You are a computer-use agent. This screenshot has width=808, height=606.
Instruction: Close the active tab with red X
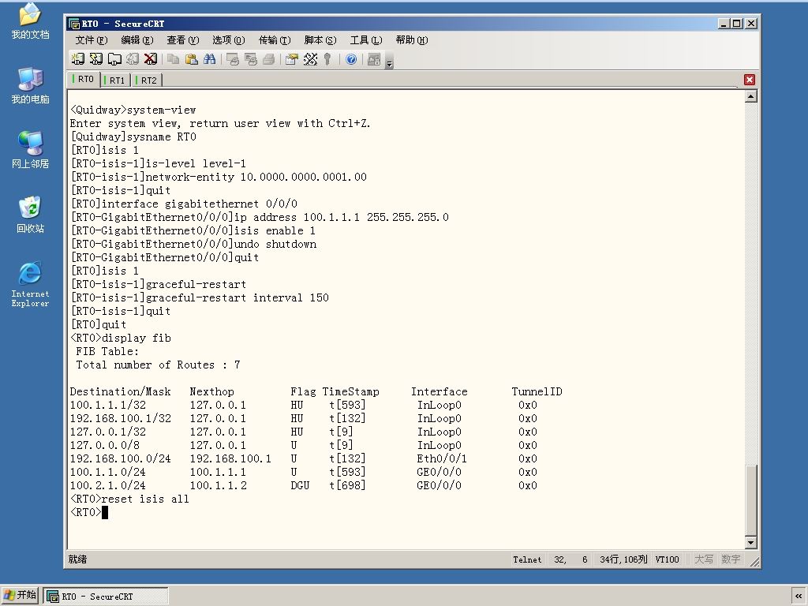point(750,80)
